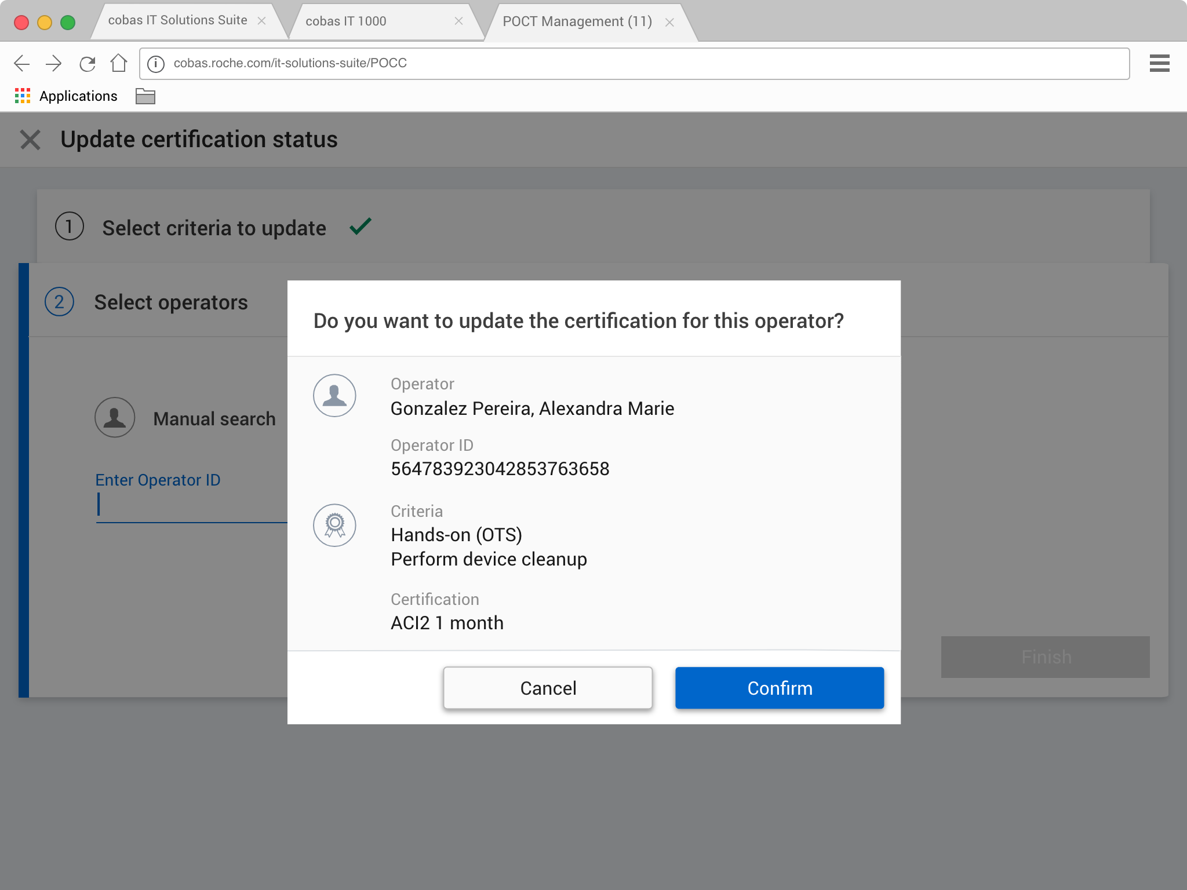
Task: Click the home icon in toolbar
Action: [119, 63]
